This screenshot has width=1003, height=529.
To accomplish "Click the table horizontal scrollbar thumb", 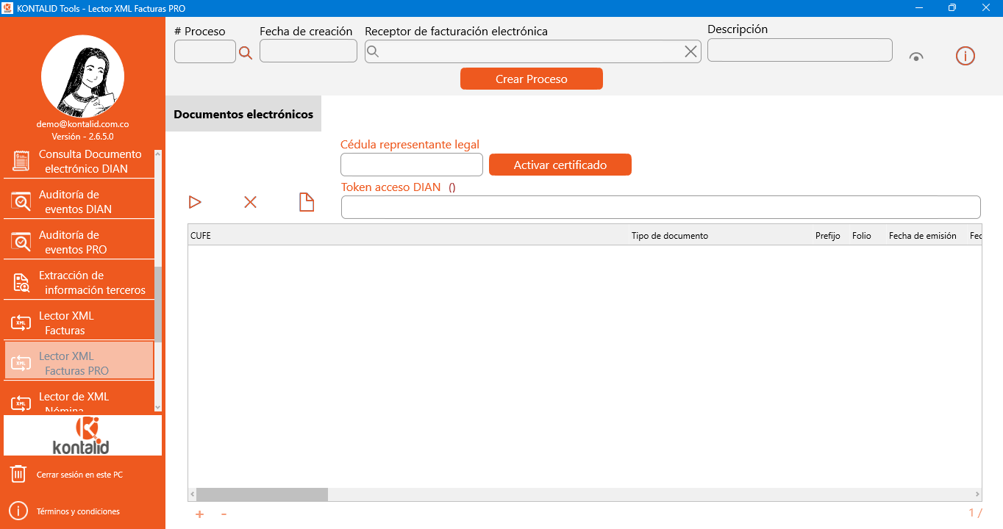I will [262, 494].
